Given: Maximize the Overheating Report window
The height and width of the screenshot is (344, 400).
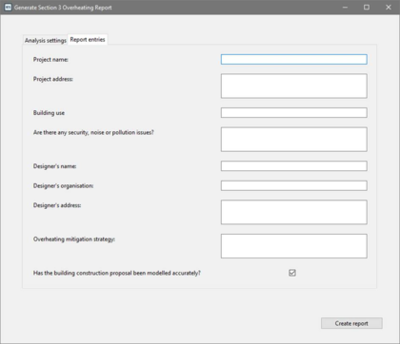Looking at the screenshot, I should (367, 8).
